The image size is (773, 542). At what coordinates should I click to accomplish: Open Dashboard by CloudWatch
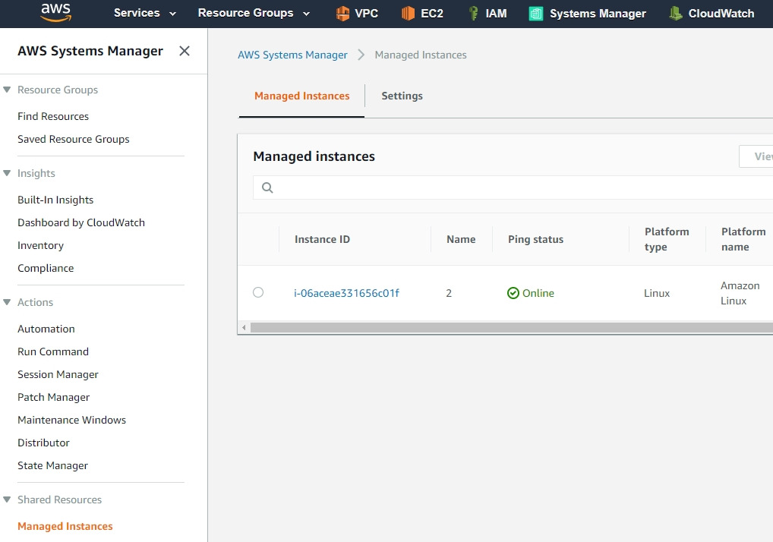coord(81,222)
